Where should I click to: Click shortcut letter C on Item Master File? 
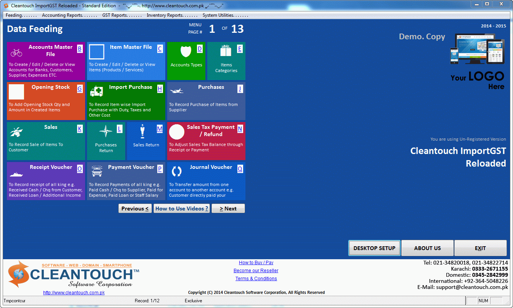click(x=160, y=49)
